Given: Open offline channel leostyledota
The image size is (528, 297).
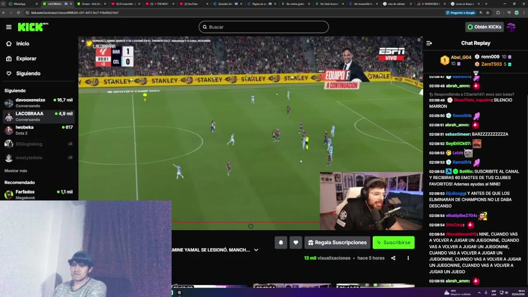Looking at the screenshot, I should click(x=38, y=158).
